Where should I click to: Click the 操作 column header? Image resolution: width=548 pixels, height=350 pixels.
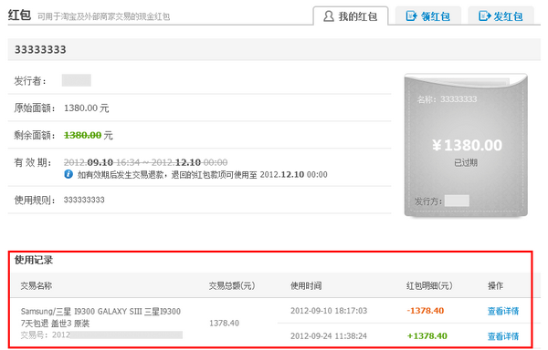(x=495, y=286)
